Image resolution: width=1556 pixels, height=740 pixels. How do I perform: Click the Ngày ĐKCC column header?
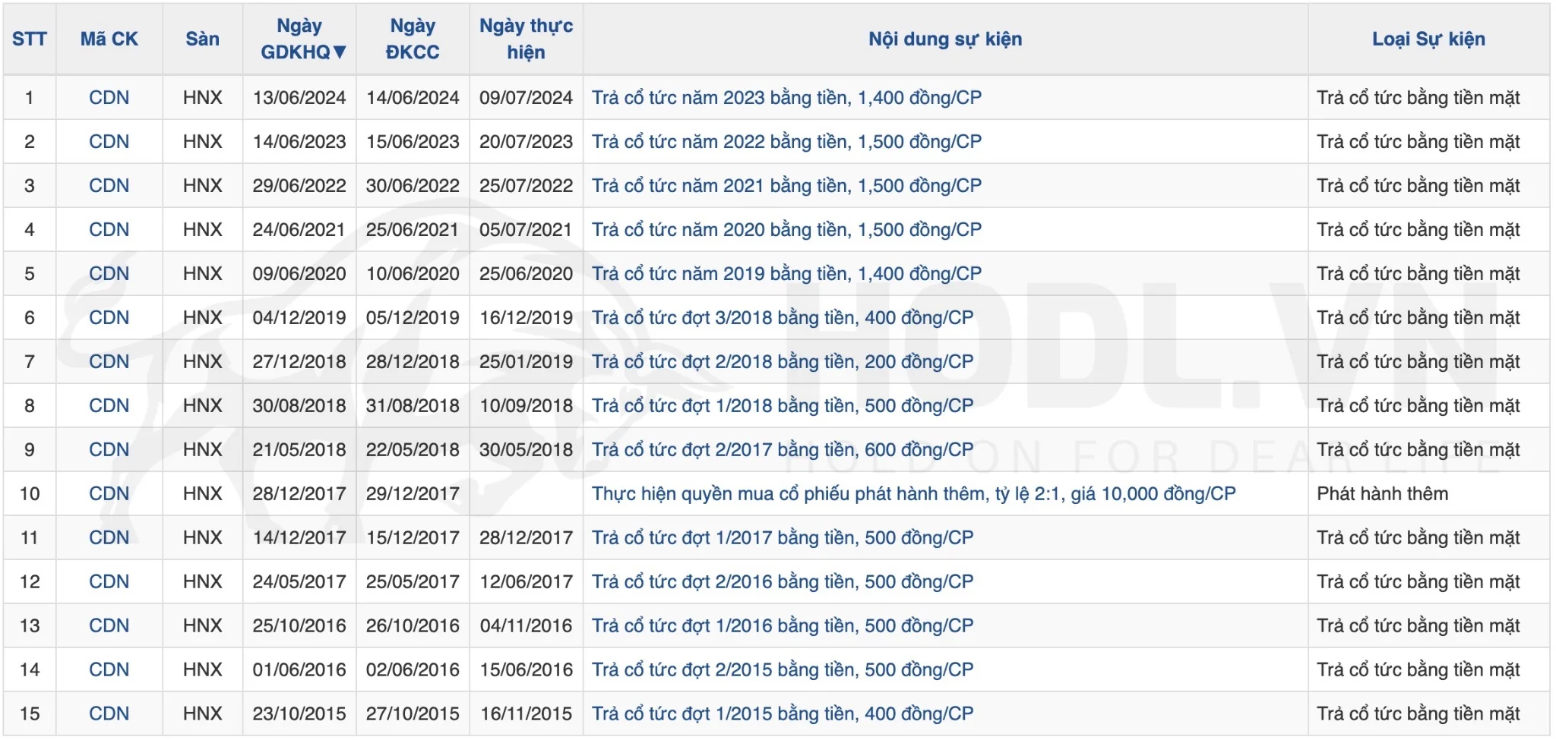click(x=413, y=39)
